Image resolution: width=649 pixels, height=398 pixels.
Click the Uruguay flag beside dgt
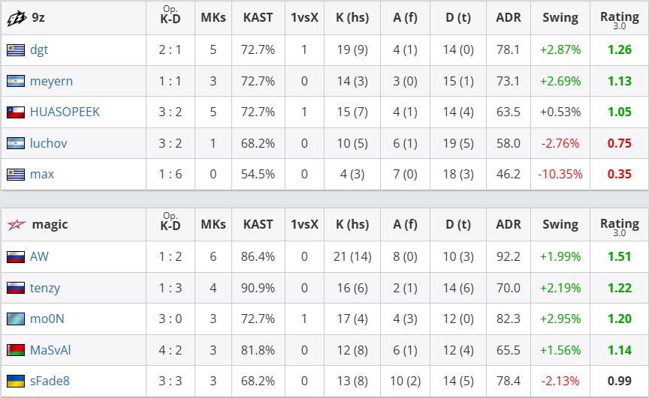16,50
